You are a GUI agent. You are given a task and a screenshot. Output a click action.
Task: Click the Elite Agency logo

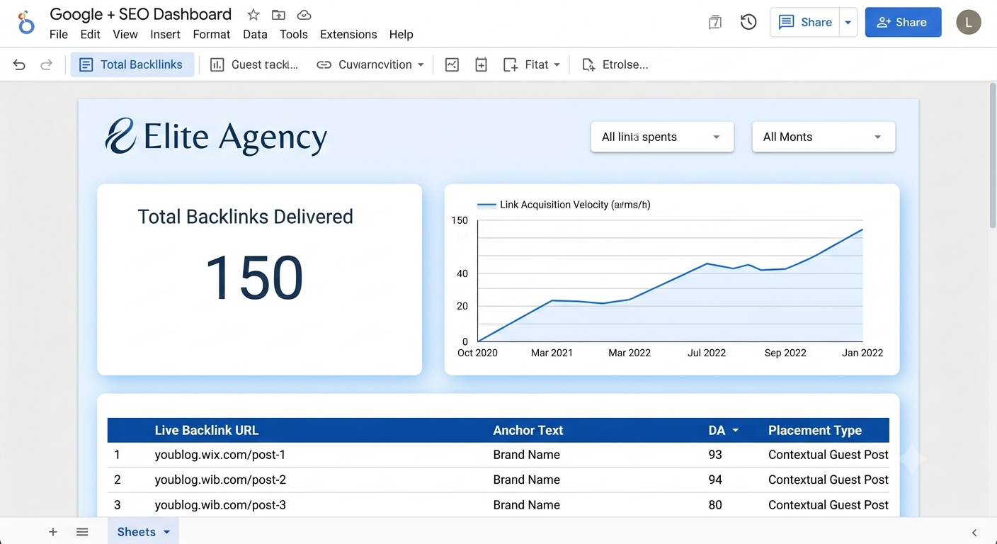pyautogui.click(x=216, y=136)
